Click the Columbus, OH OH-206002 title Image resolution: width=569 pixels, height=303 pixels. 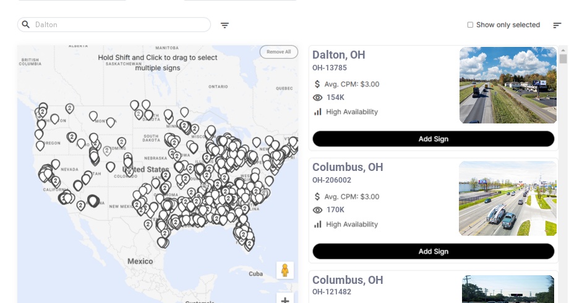point(347,167)
